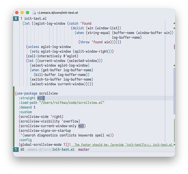Click ':demand' keyword
188x174 pixels.
click(x=25, y=108)
